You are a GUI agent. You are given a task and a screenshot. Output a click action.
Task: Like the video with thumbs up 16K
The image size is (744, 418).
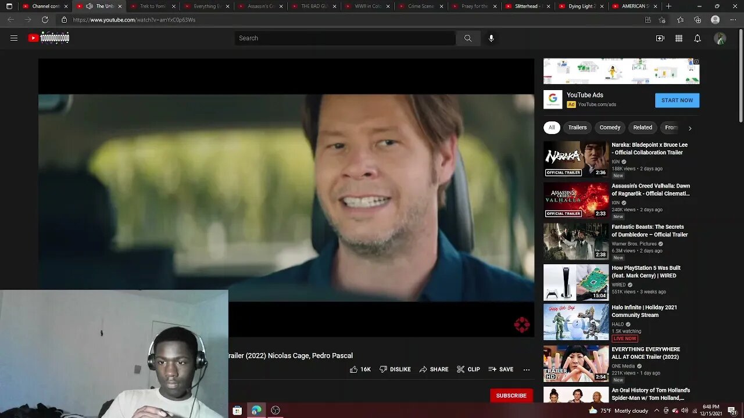(360, 369)
